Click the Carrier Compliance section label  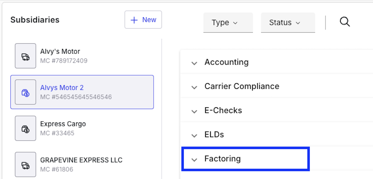pos(242,86)
